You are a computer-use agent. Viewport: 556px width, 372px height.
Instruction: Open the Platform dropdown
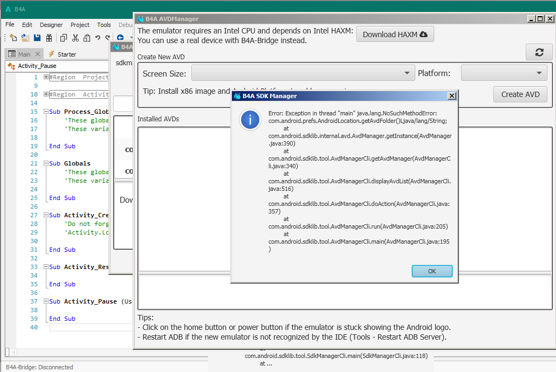click(504, 73)
